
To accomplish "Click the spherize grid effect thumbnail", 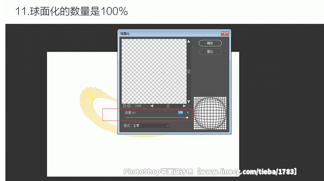I will pyautogui.click(x=210, y=113).
